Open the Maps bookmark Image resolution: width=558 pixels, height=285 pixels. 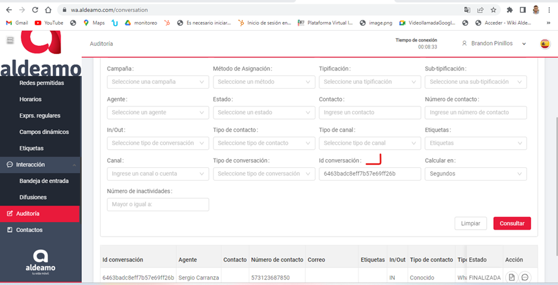point(94,23)
